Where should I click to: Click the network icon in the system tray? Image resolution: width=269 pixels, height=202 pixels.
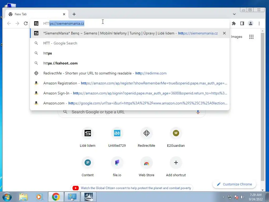[230, 197]
